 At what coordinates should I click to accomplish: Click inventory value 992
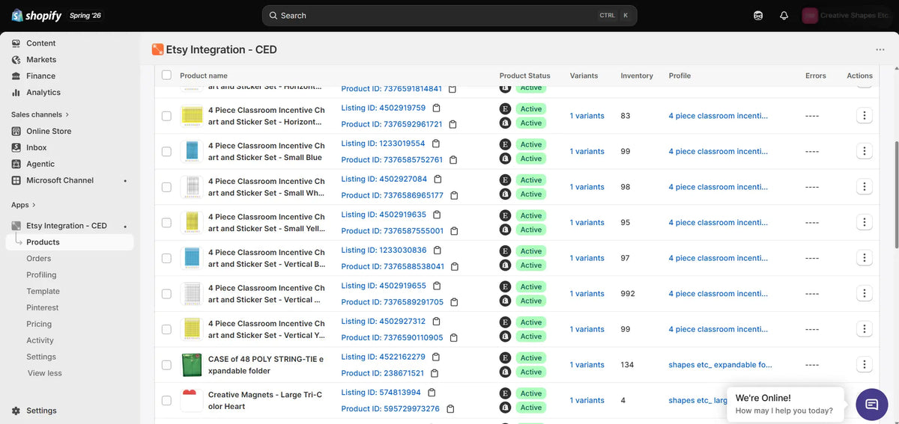point(628,294)
